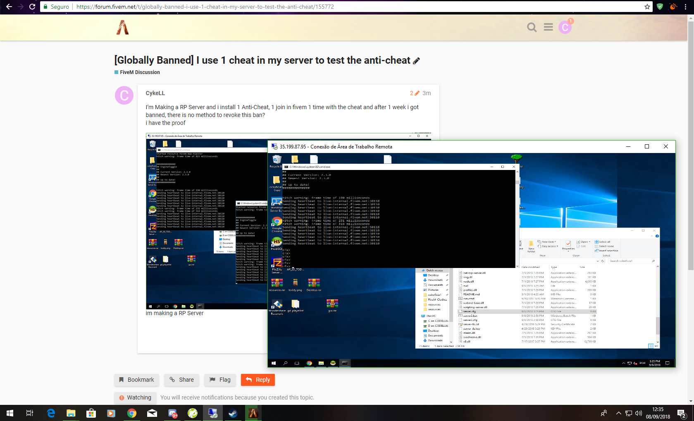
Task: Click the Reply button
Action: coord(258,380)
